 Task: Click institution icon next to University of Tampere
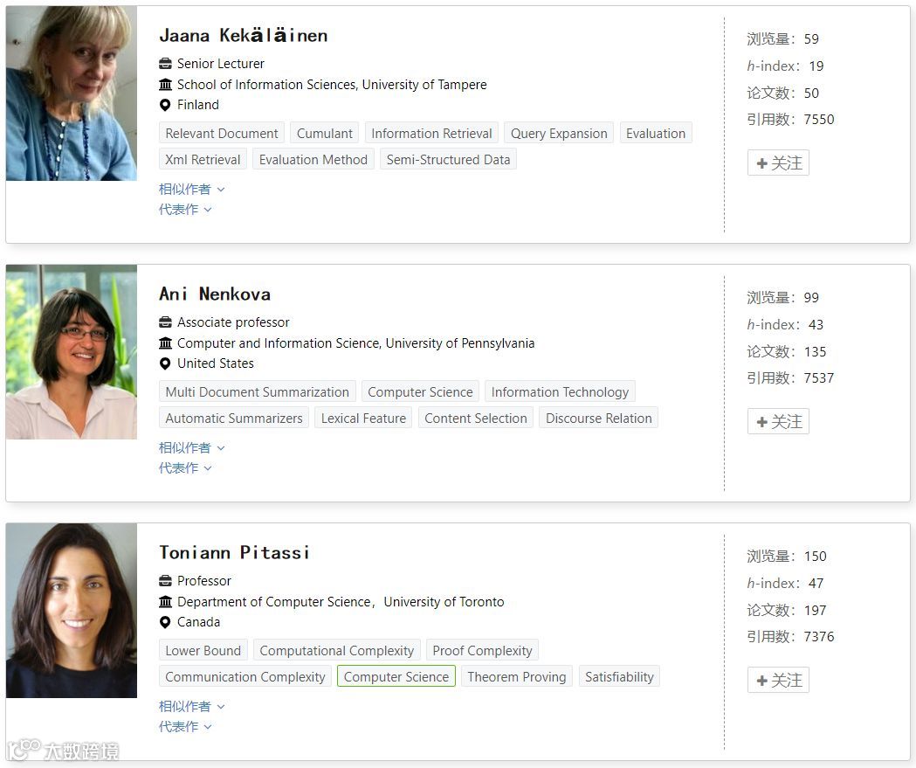click(x=165, y=85)
